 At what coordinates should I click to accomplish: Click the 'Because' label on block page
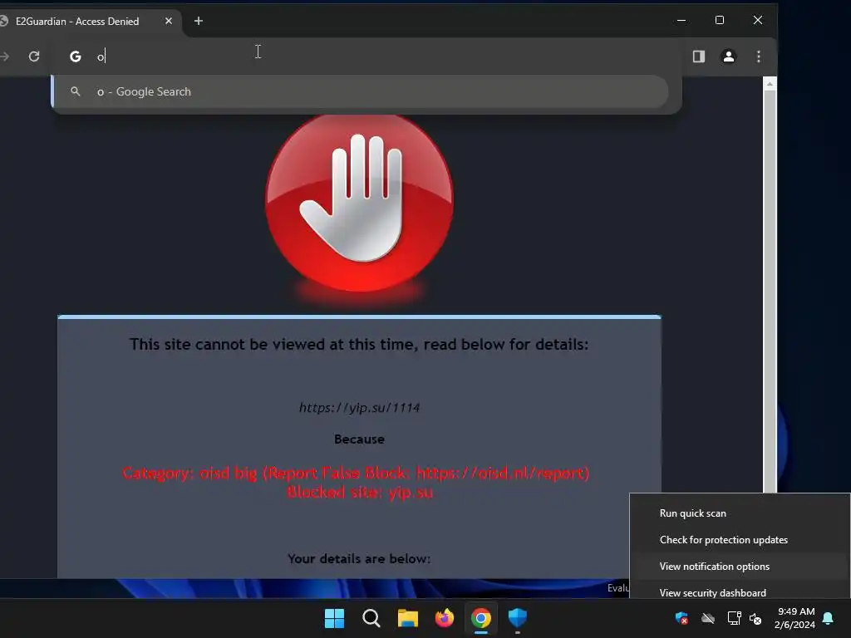(359, 439)
